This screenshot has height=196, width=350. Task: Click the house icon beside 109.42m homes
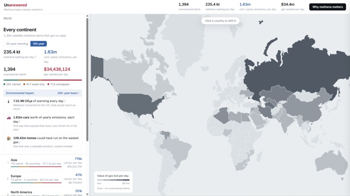coord(9,138)
